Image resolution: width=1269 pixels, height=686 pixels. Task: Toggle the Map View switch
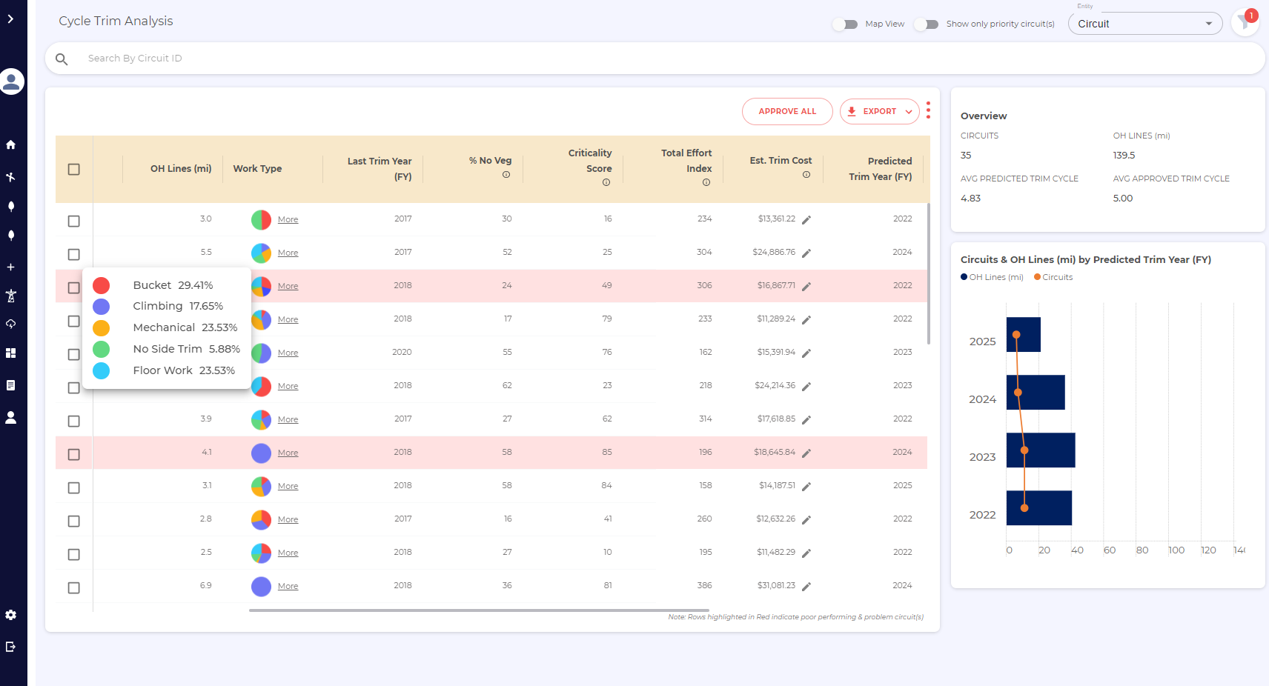click(845, 24)
